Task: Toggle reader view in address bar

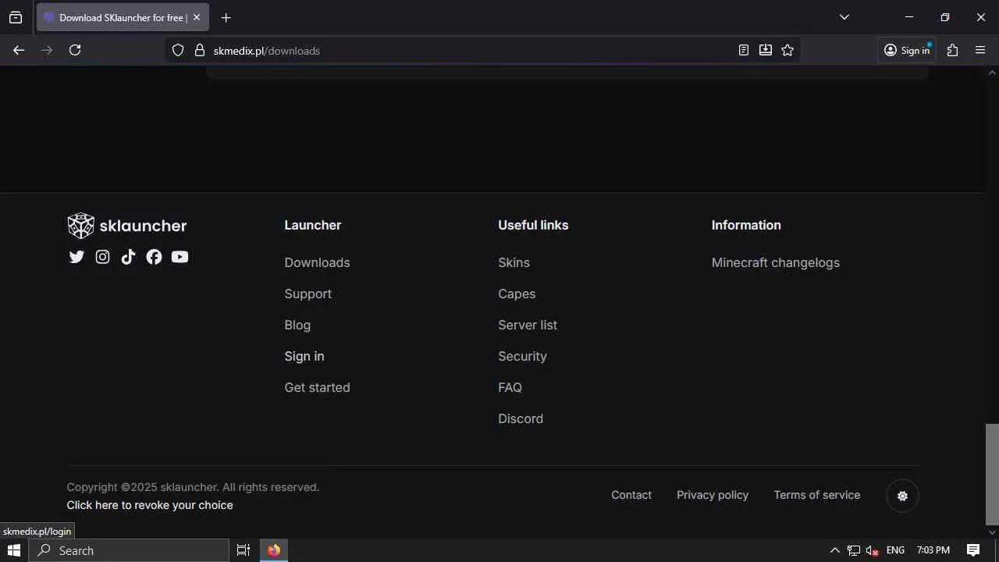Action: coord(744,50)
